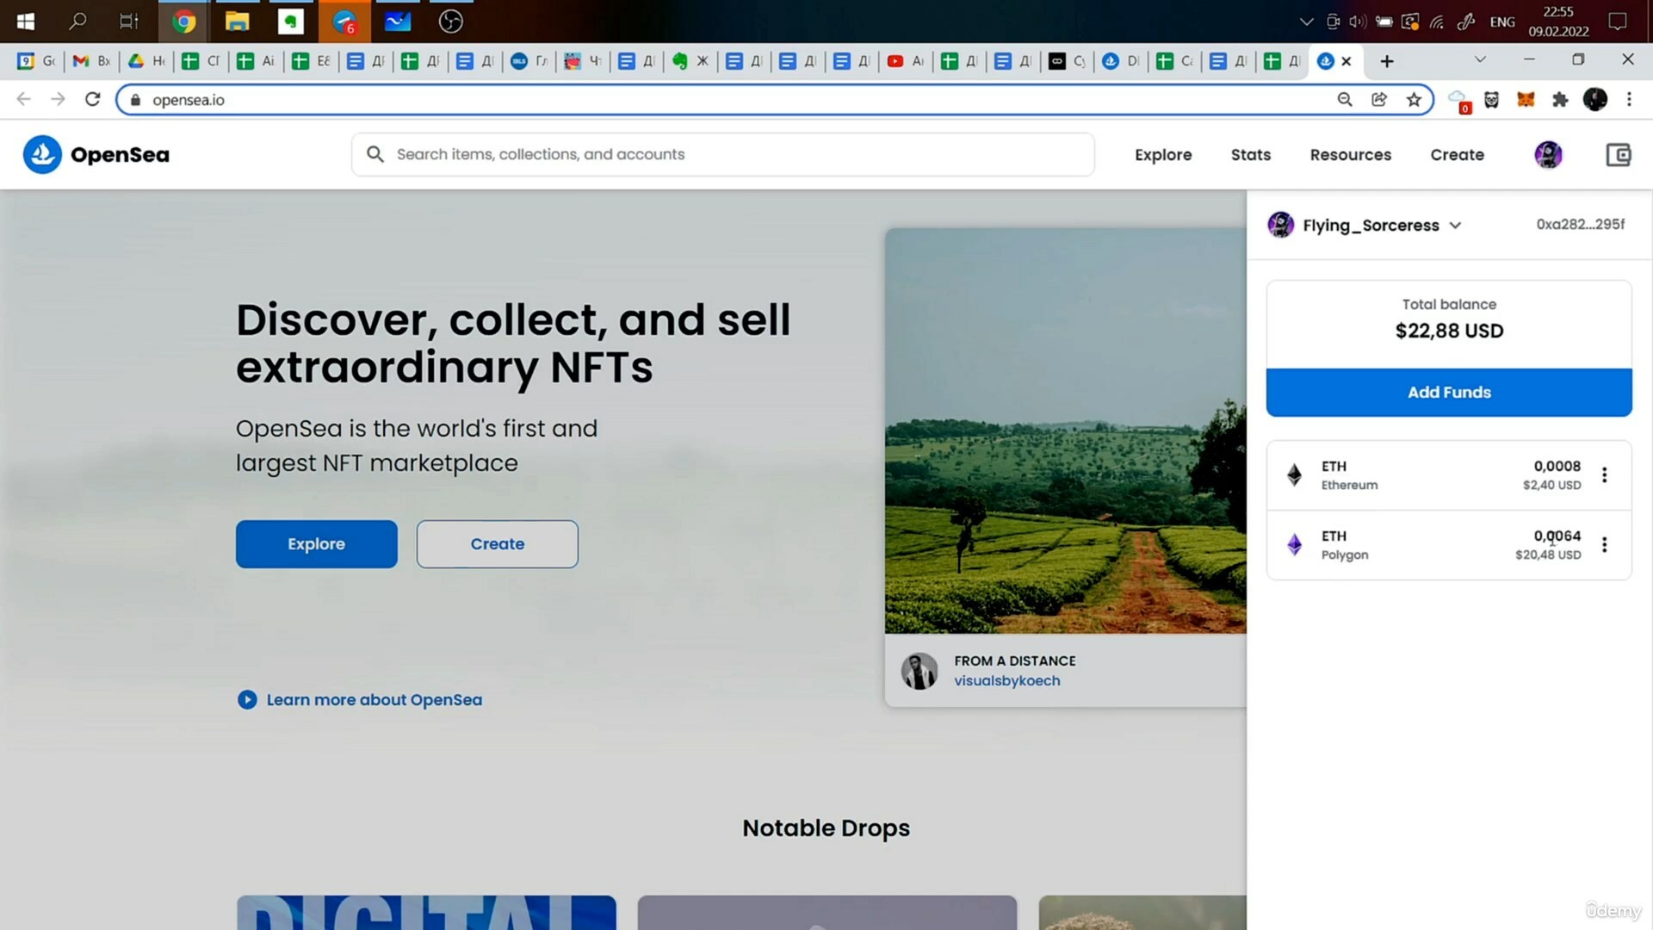Click the zoom magnifier icon in address bar
The width and height of the screenshot is (1653, 930).
pyautogui.click(x=1345, y=100)
